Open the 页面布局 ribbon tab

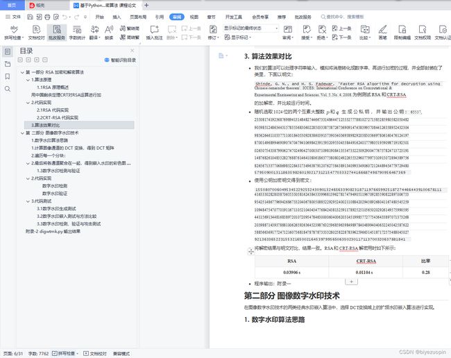[x=138, y=17]
